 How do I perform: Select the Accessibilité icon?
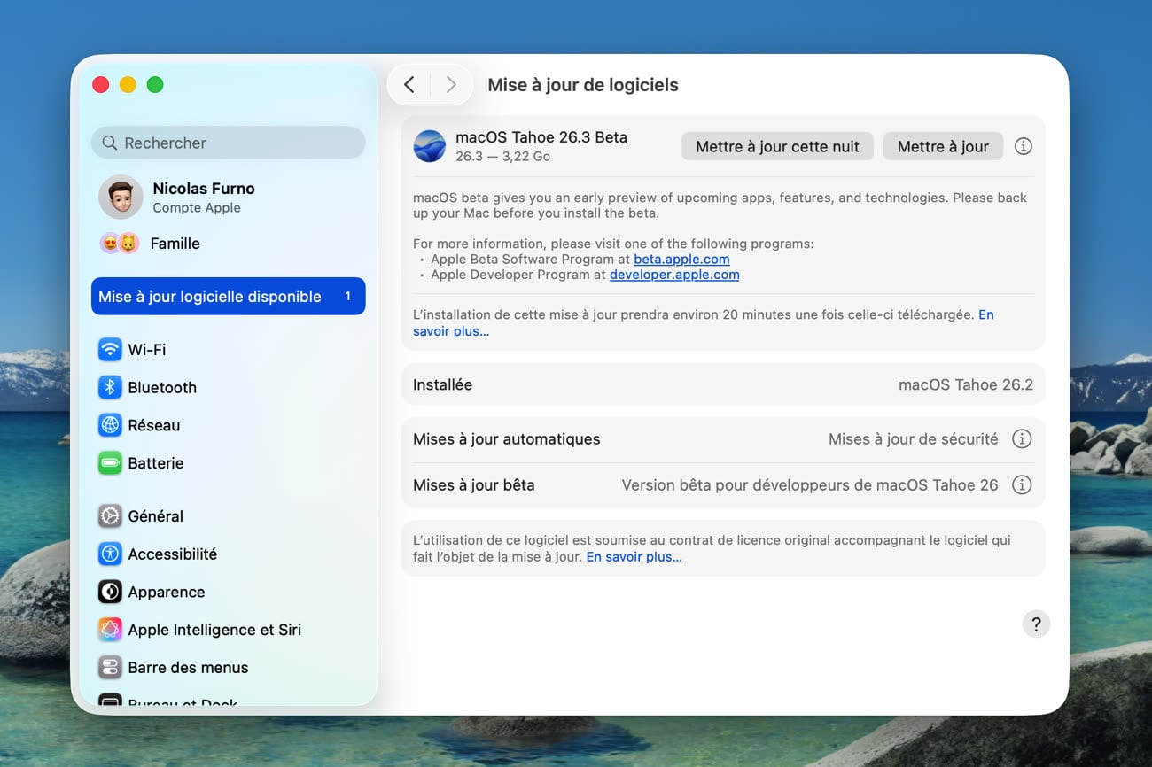tap(110, 554)
